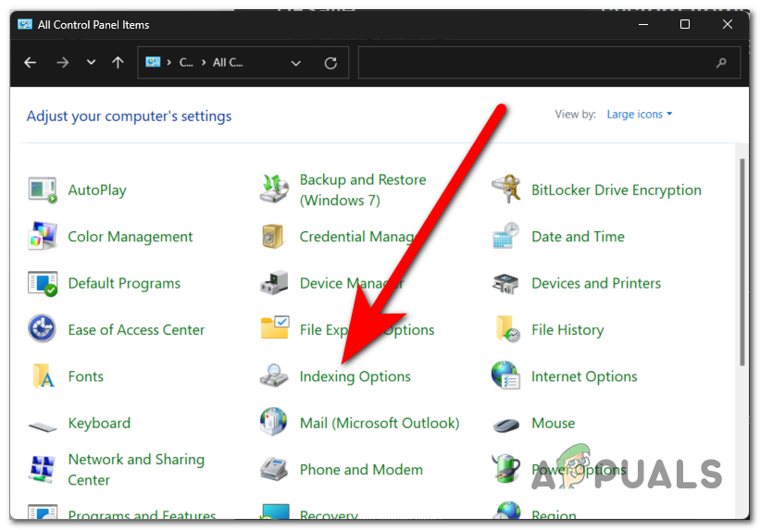Click the Back navigation arrow
The width and height of the screenshot is (760, 530).
(x=31, y=64)
